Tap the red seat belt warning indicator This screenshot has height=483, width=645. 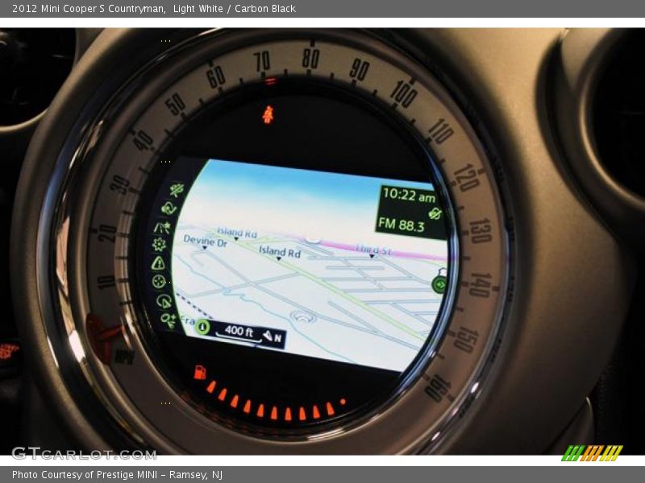[x=268, y=114]
